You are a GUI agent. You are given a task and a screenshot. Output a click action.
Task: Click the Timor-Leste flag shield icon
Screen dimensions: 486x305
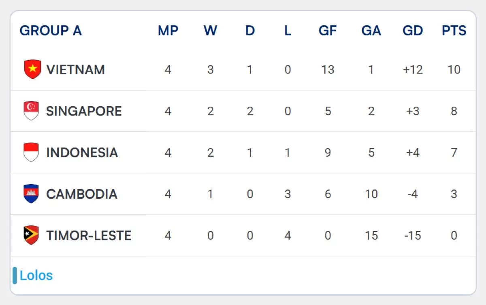31,235
